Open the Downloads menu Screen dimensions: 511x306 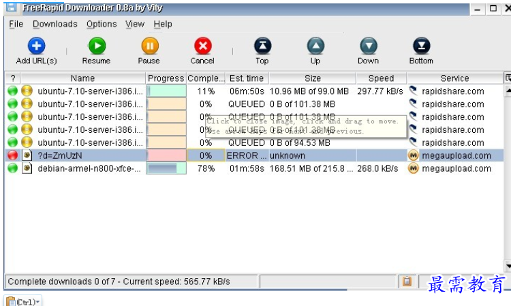[55, 24]
